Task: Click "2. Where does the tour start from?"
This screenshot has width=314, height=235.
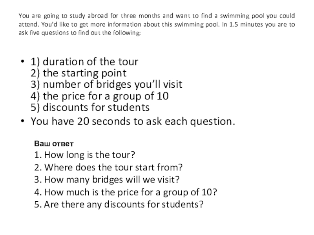Action: point(108,167)
